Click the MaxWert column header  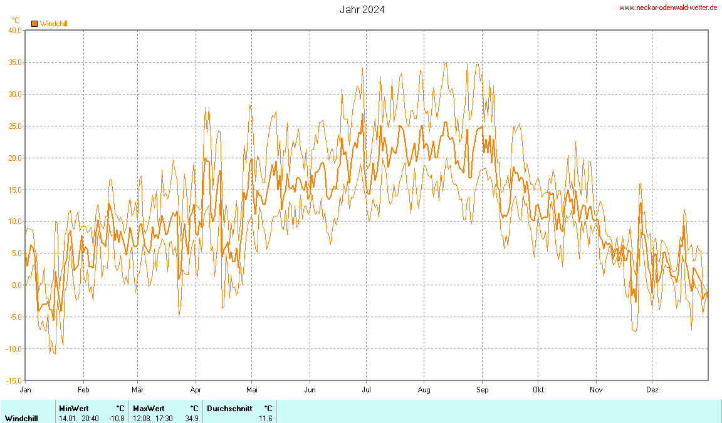click(x=149, y=408)
